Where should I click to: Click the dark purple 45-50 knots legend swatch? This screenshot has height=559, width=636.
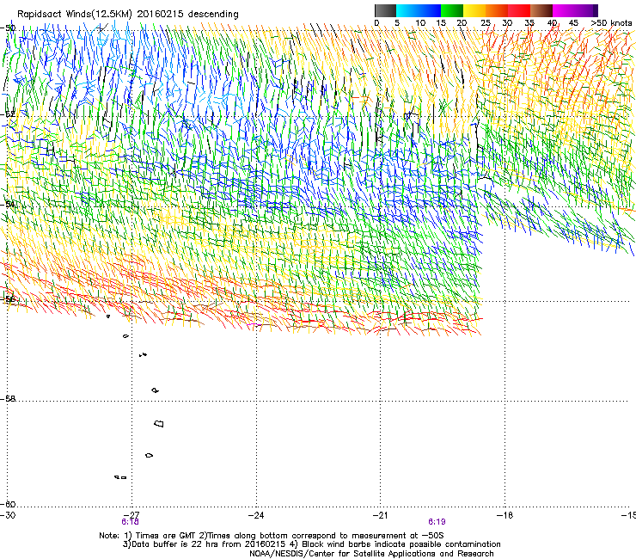click(586, 10)
